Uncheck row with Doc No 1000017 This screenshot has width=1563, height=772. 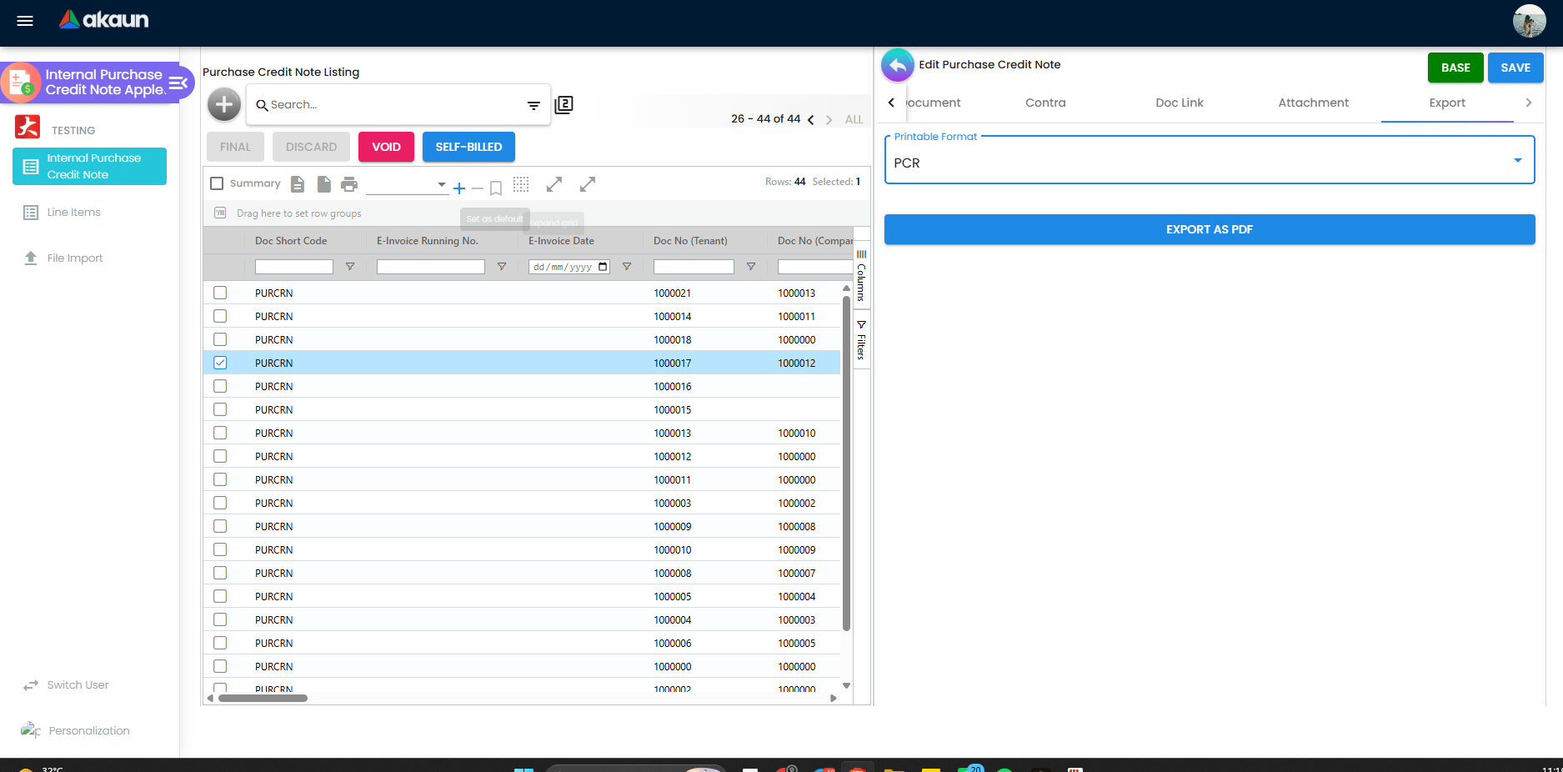[220, 363]
